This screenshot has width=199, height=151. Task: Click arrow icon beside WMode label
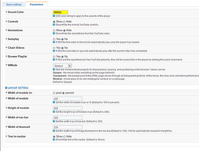click(6, 65)
